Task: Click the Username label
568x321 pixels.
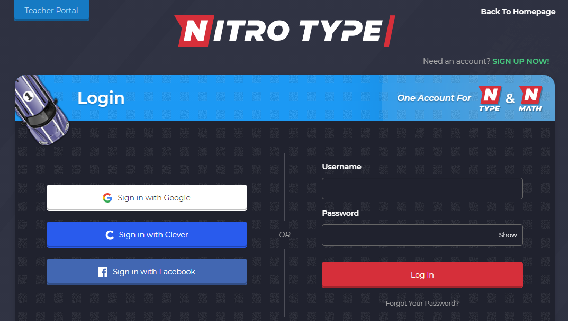Action: pos(341,167)
